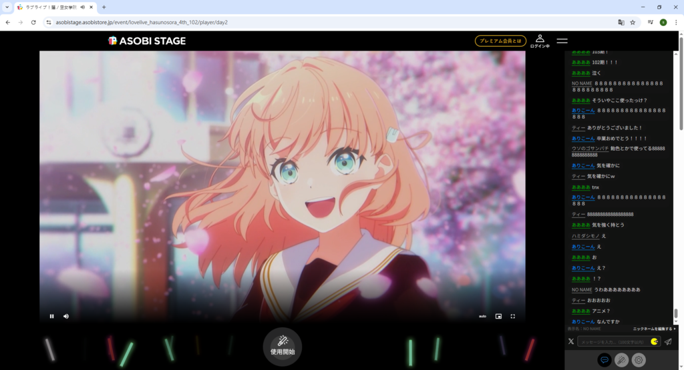Click chat message え？
The image size is (684, 370).
pyautogui.click(x=601, y=268)
